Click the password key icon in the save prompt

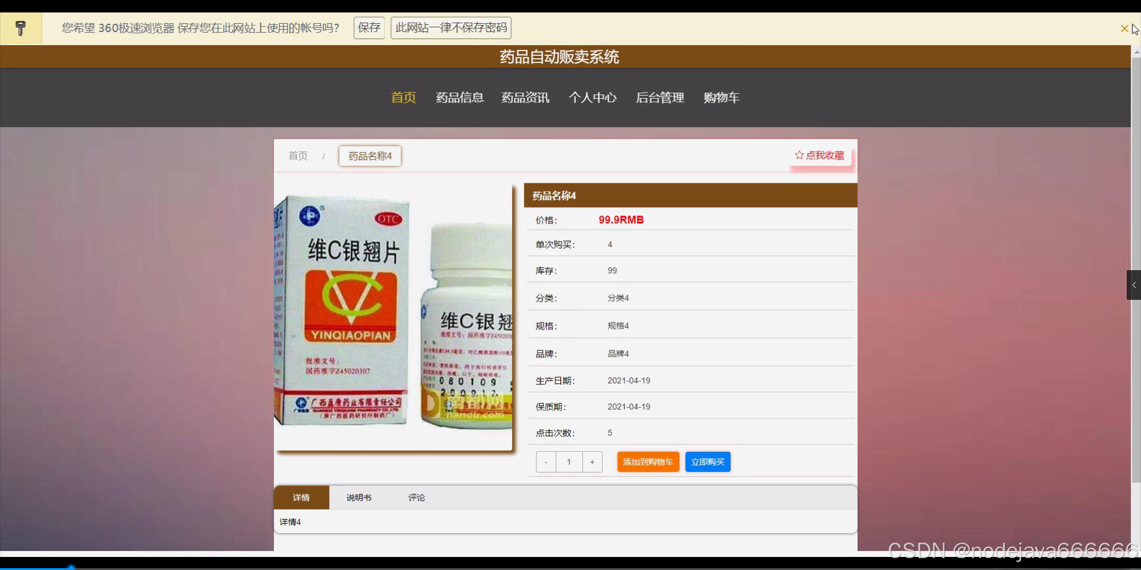[x=21, y=28]
